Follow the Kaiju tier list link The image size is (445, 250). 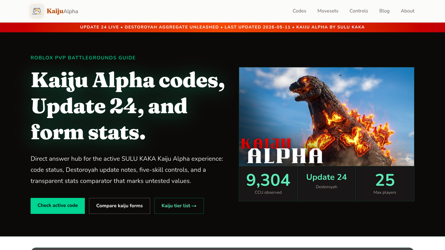pos(179,206)
